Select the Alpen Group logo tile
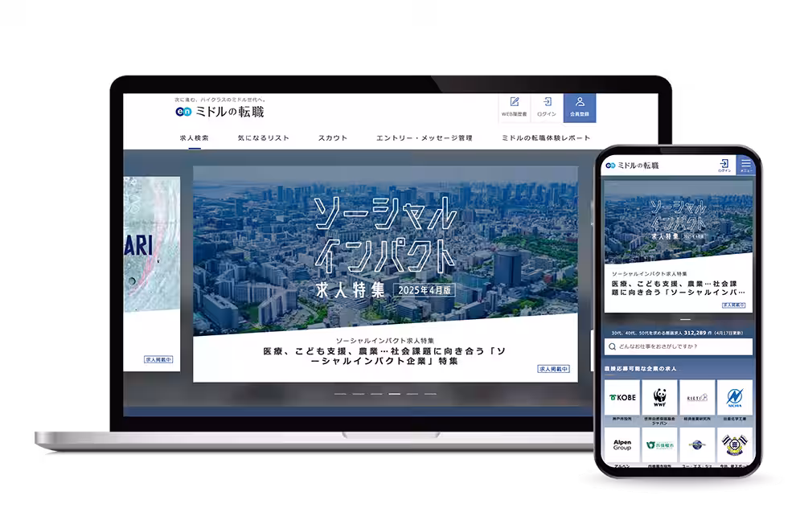Image resolution: width=804 pixels, height=516 pixels. tap(621, 444)
